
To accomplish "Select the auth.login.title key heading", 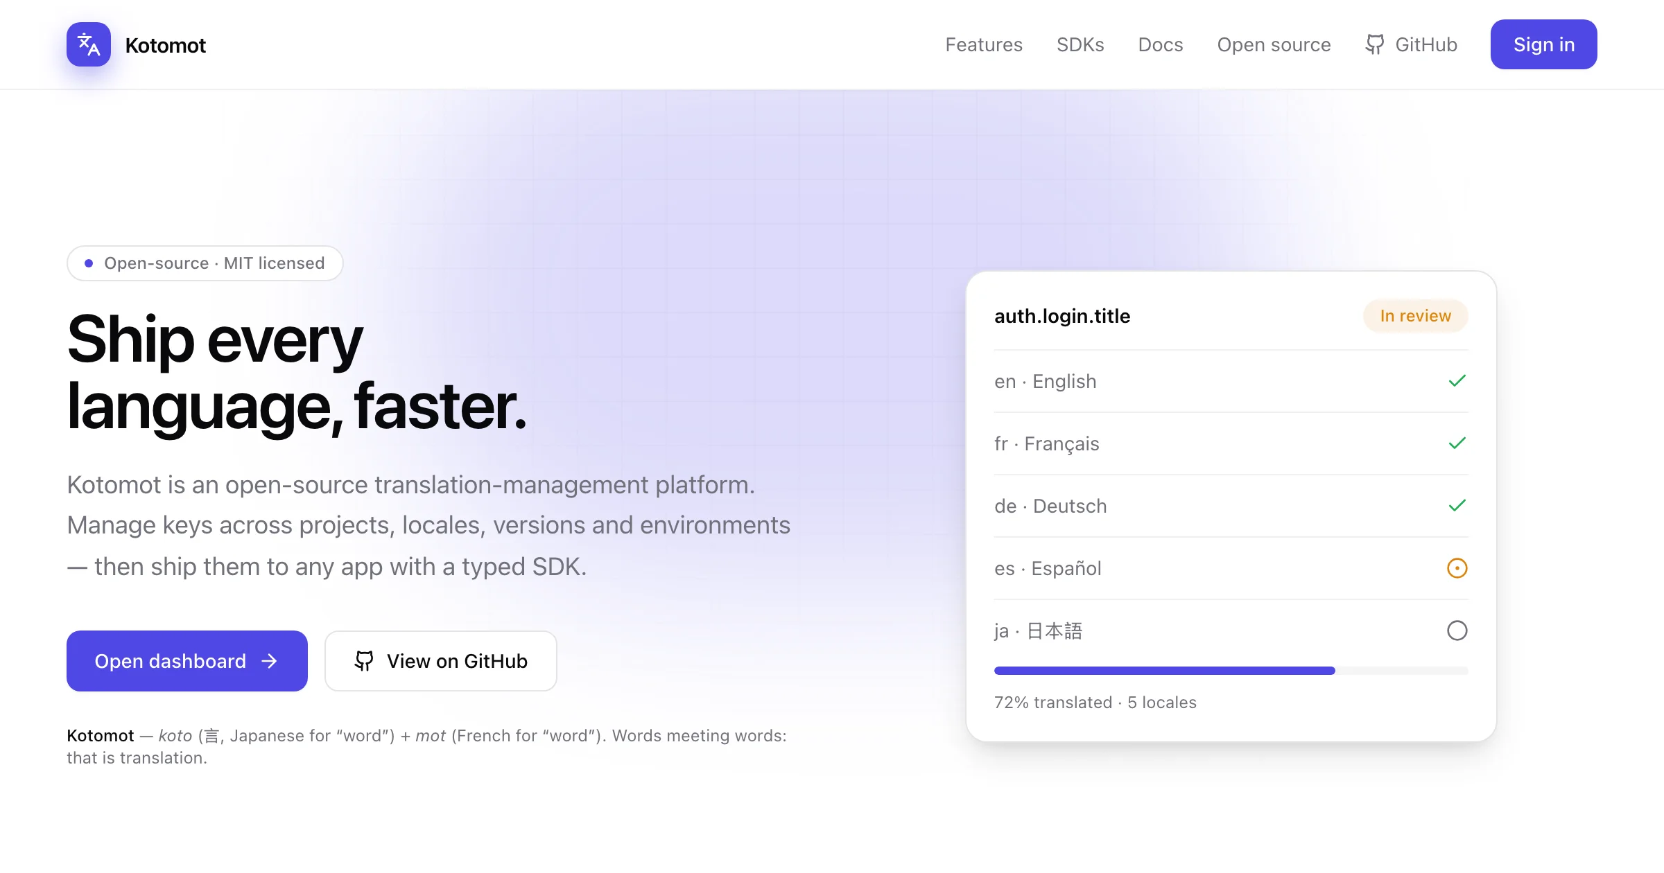I will [1062, 316].
